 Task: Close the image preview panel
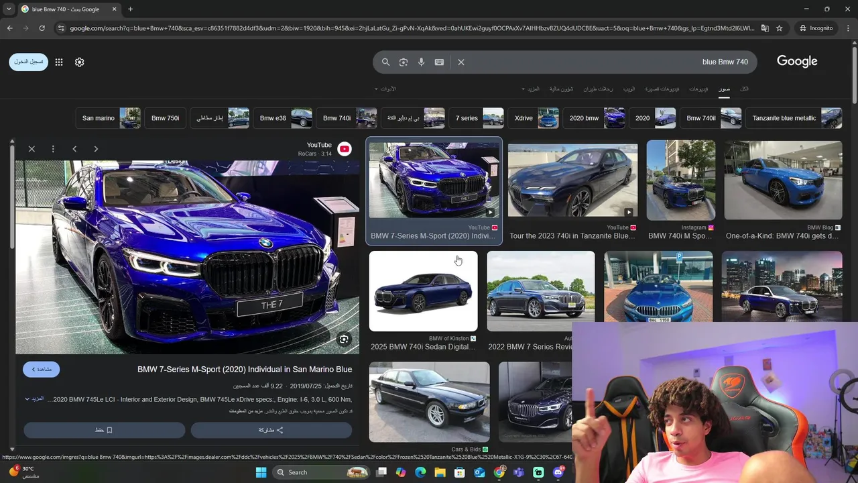click(x=32, y=149)
